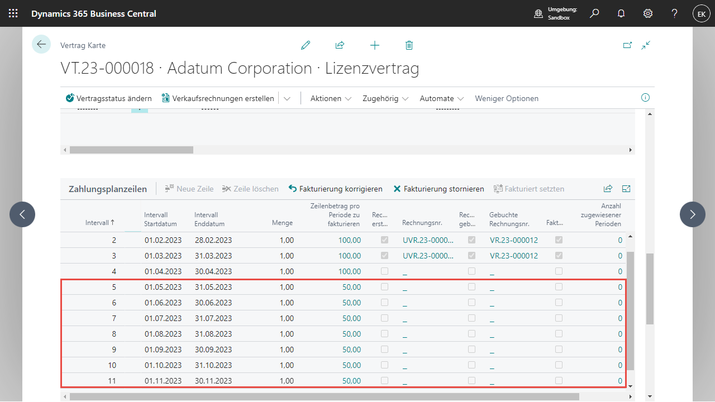Image resolution: width=715 pixels, height=402 pixels.
Task: Click Fakturierung korrigieren
Action: click(336, 189)
